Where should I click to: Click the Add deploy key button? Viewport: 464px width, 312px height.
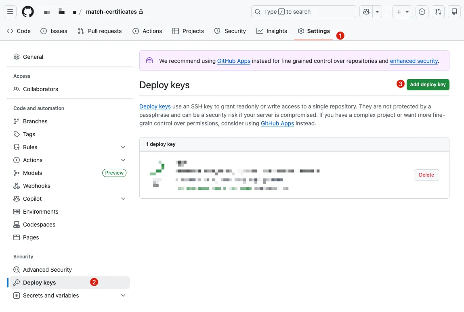tap(428, 85)
